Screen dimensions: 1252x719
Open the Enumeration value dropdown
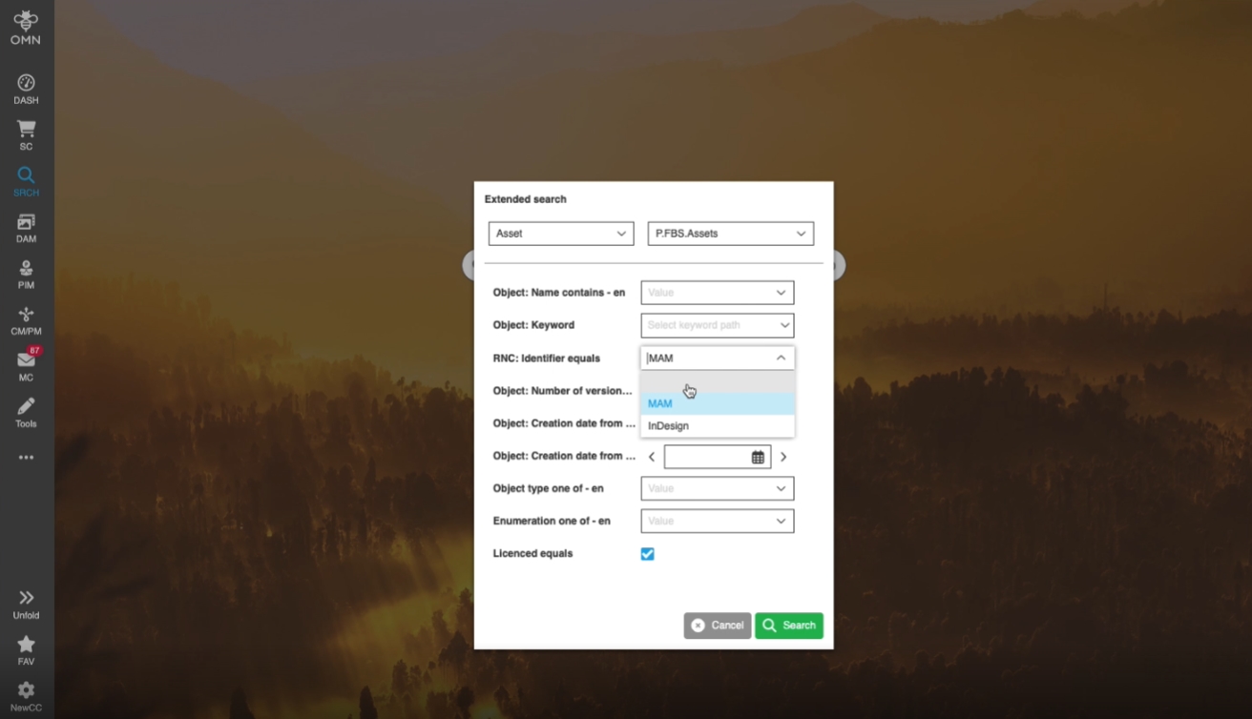[x=718, y=521]
